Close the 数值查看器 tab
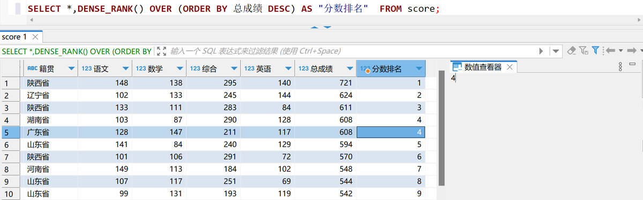 tap(510, 67)
